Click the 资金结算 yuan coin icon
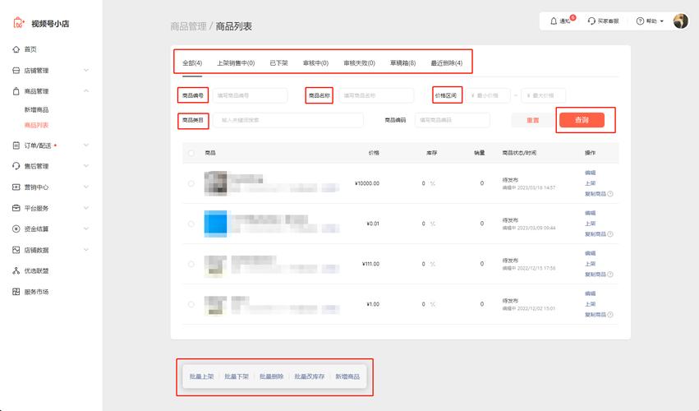The width and height of the screenshot is (699, 411). coord(16,229)
